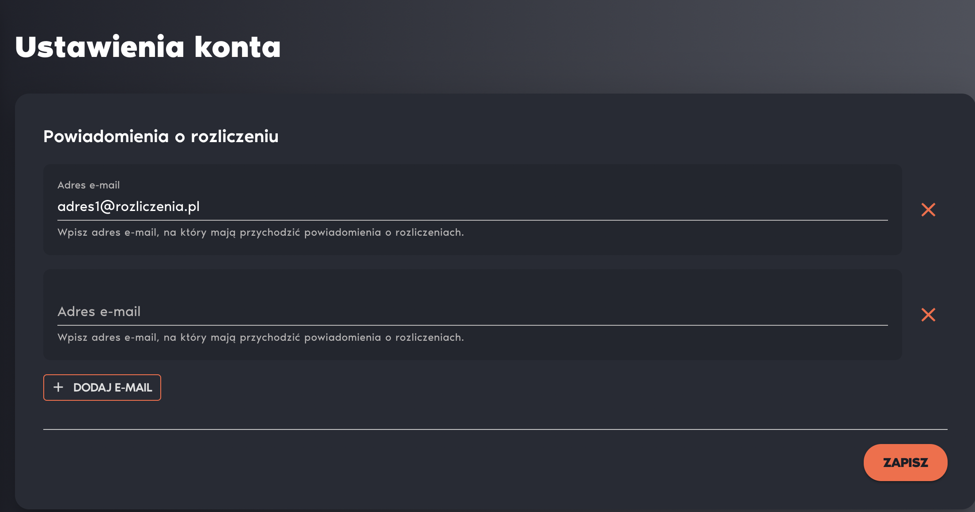Focus the empty Adres e-mail input field
The width and height of the screenshot is (975, 512).
tap(472, 312)
